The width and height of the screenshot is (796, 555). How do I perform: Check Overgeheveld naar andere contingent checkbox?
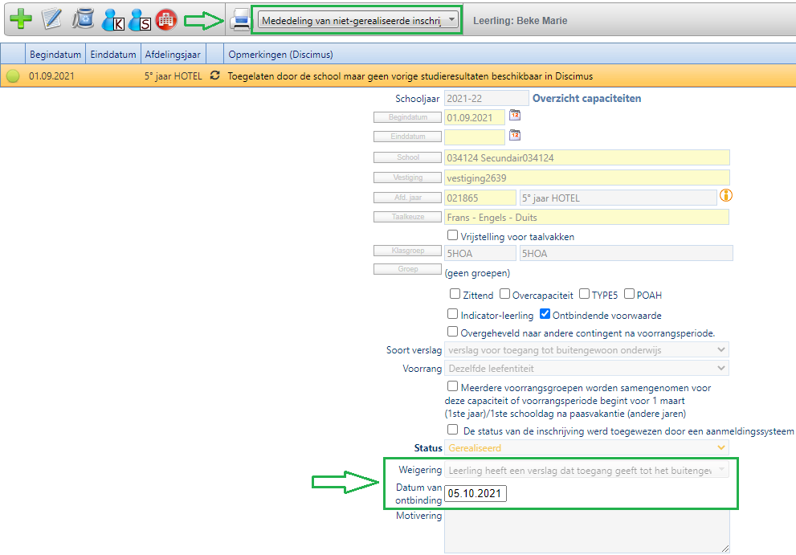pos(452,332)
